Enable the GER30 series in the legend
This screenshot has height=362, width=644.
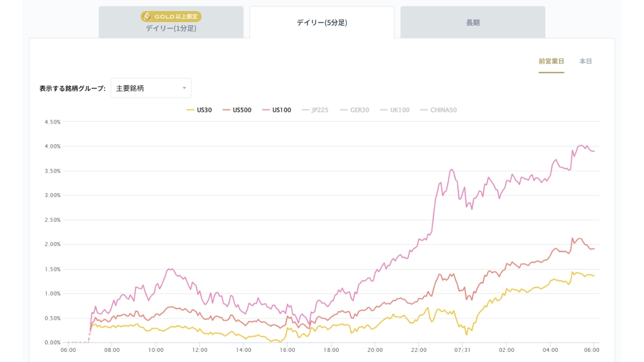click(x=354, y=110)
